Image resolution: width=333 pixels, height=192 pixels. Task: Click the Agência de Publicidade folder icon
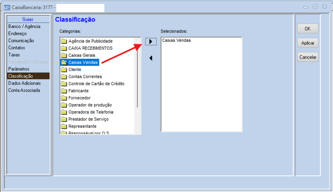64,41
